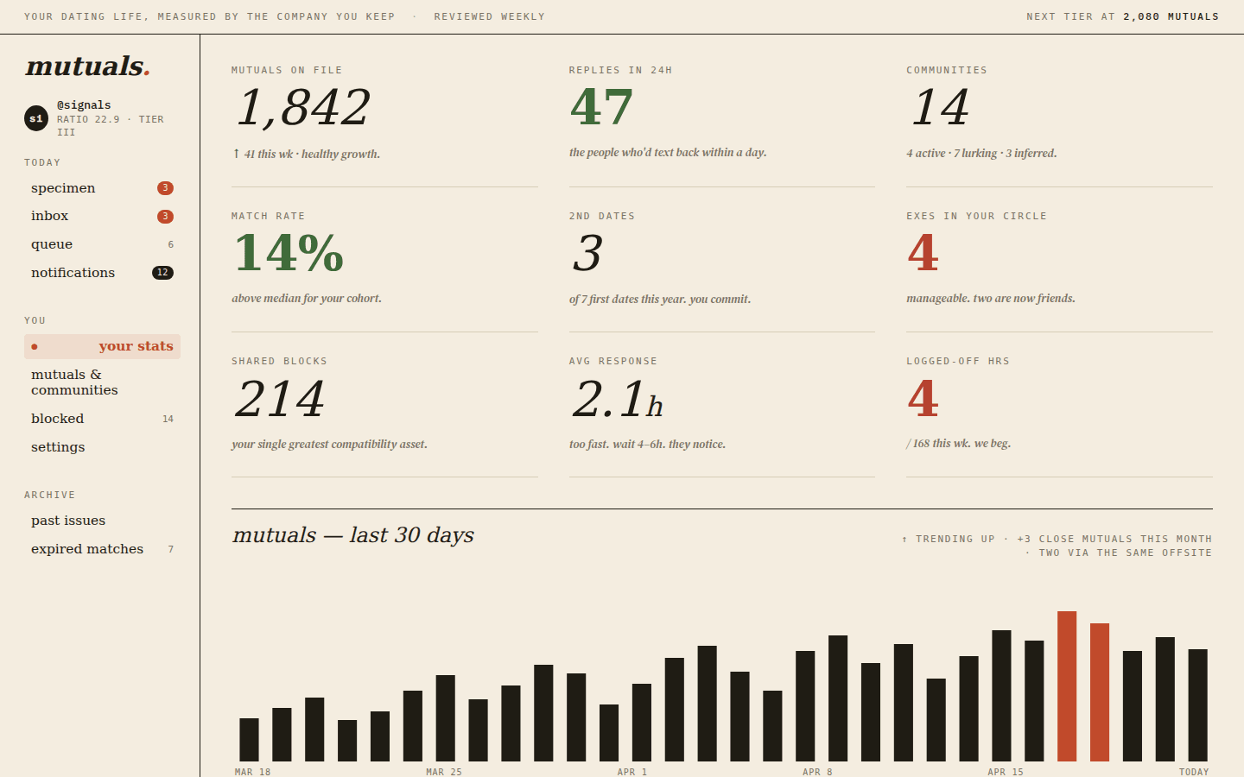Image resolution: width=1244 pixels, height=777 pixels.
Task: Open the specimen section
Action: [102, 188]
